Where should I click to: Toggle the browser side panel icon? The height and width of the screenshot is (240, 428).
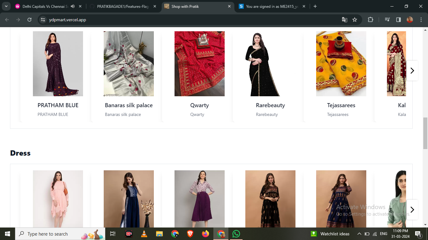point(399,20)
